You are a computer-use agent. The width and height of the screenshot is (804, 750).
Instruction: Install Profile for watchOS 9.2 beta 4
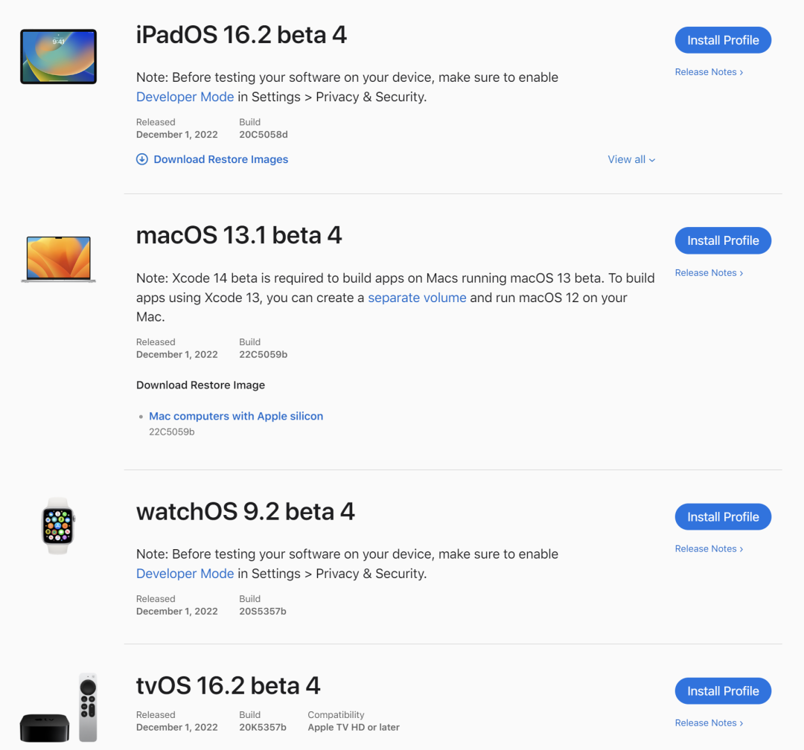[723, 517]
